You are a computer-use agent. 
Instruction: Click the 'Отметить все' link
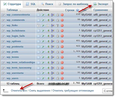click(x=19, y=91)
